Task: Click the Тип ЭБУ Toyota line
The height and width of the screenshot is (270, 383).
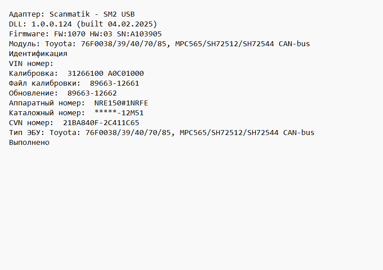Action: (162, 133)
